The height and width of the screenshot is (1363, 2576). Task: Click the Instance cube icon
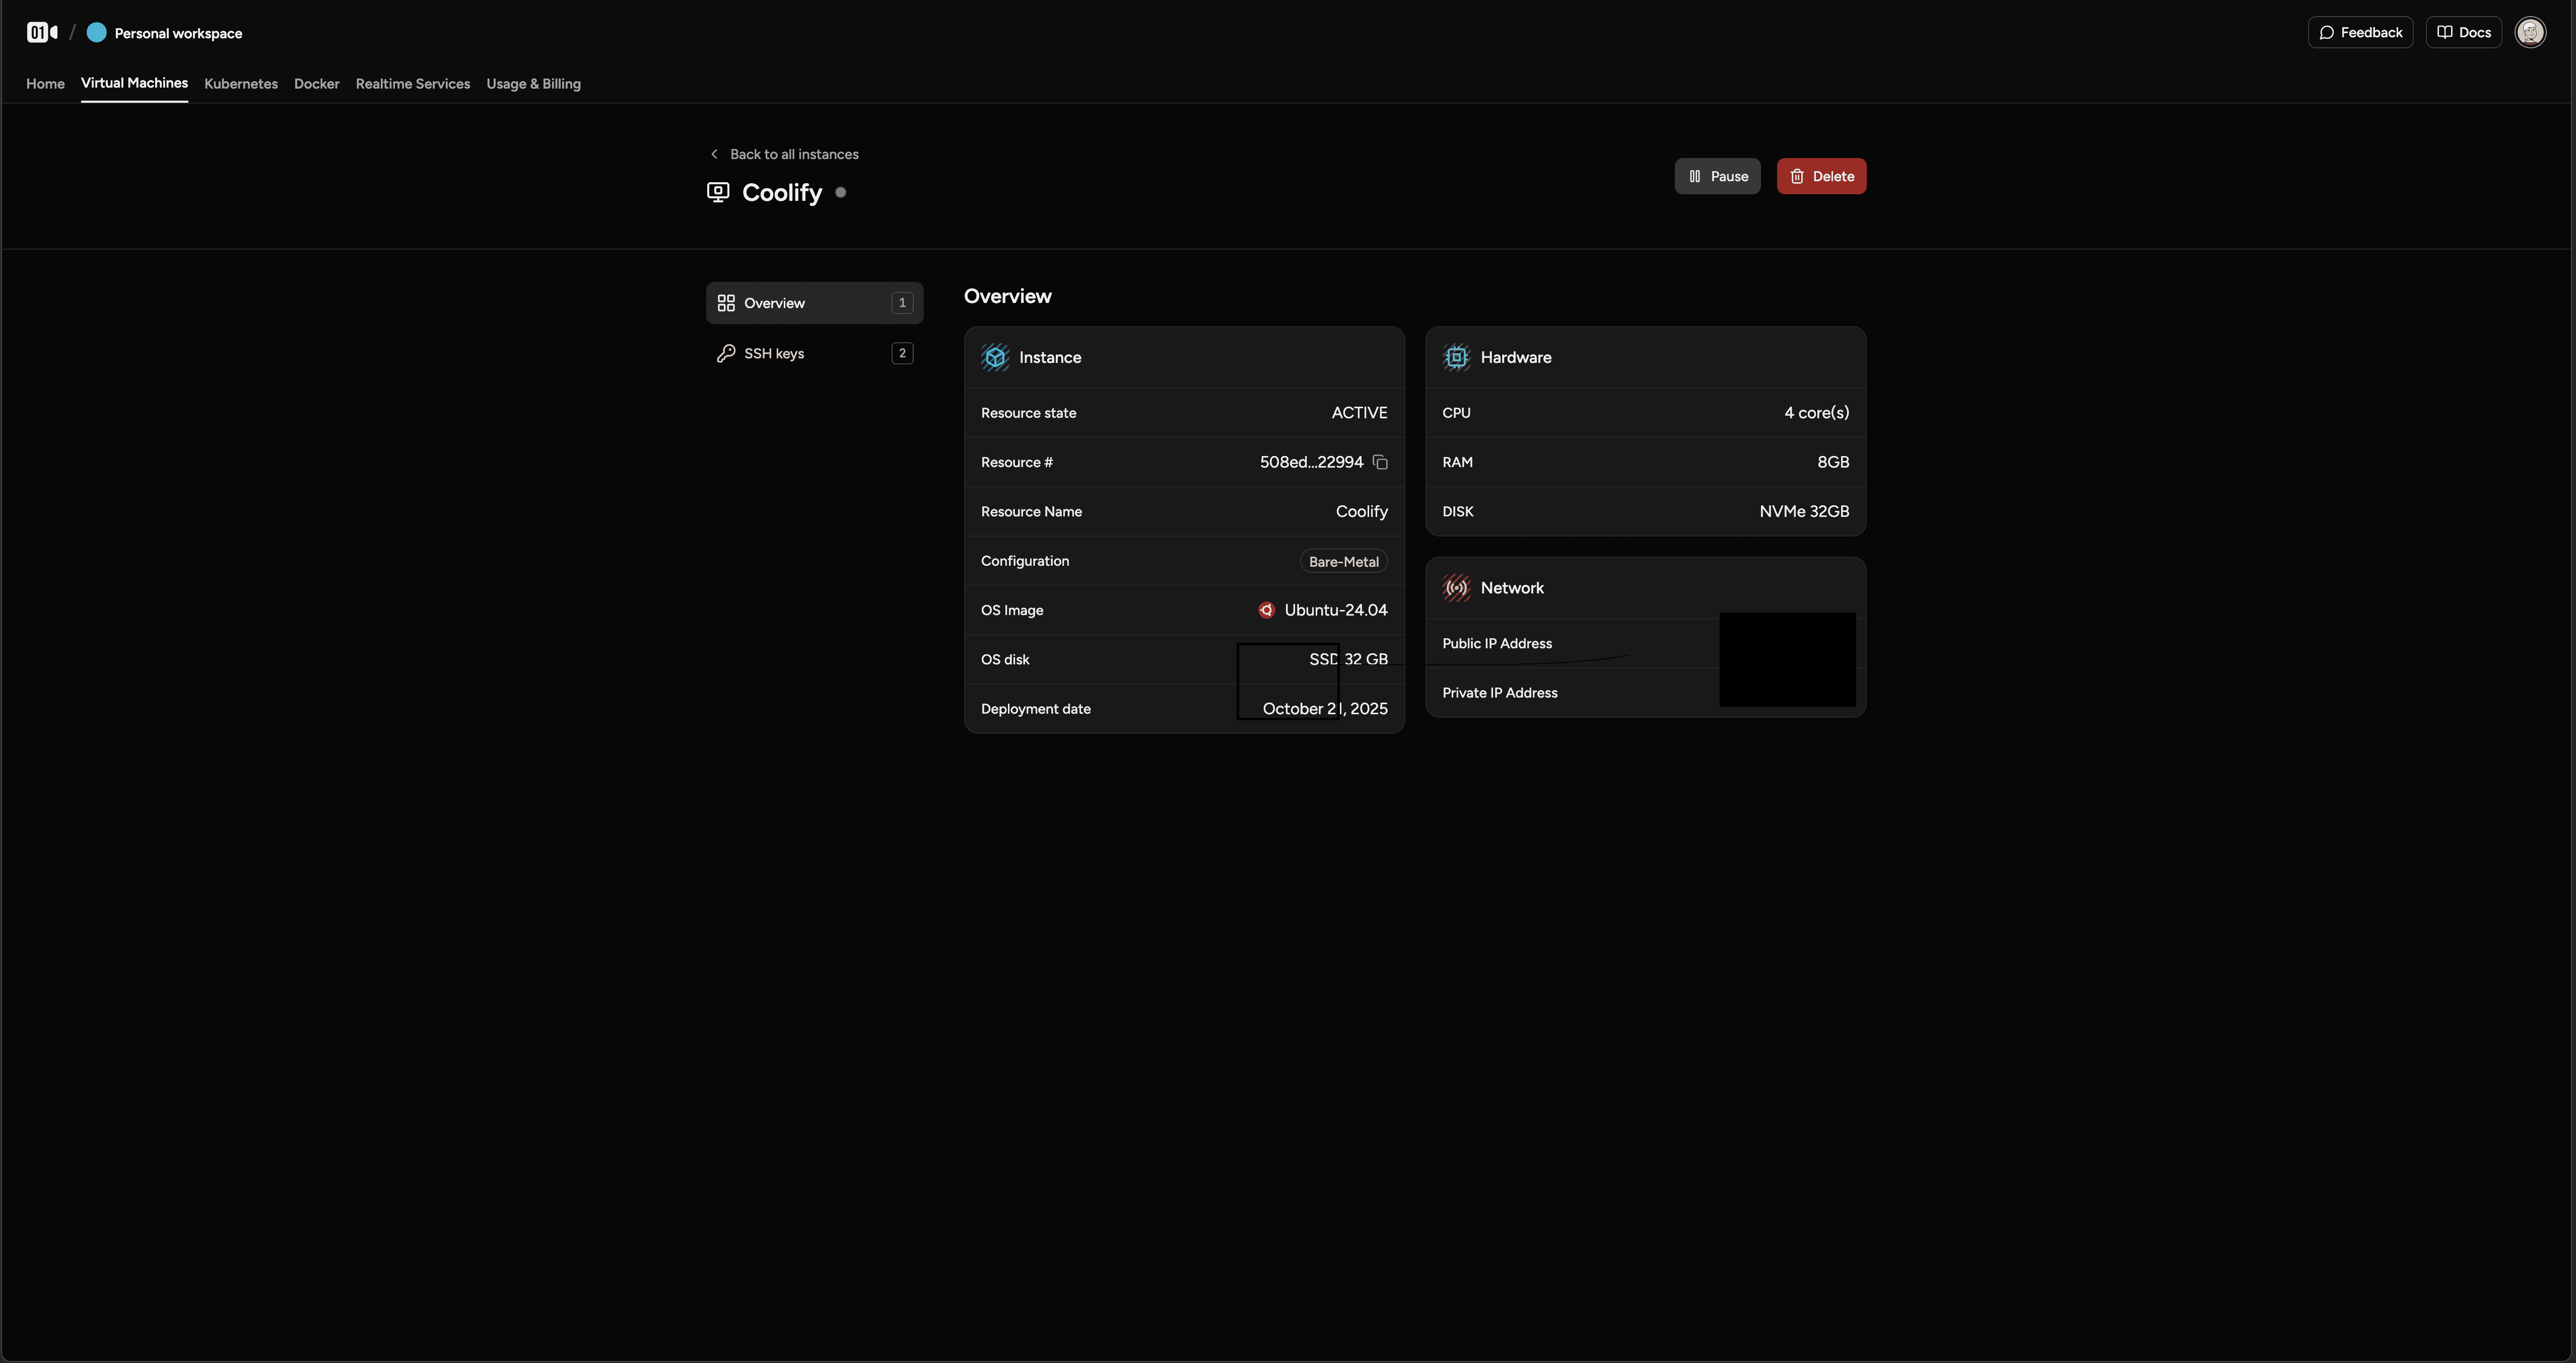tap(995, 358)
